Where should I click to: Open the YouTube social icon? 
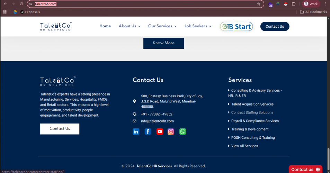pos(160,131)
